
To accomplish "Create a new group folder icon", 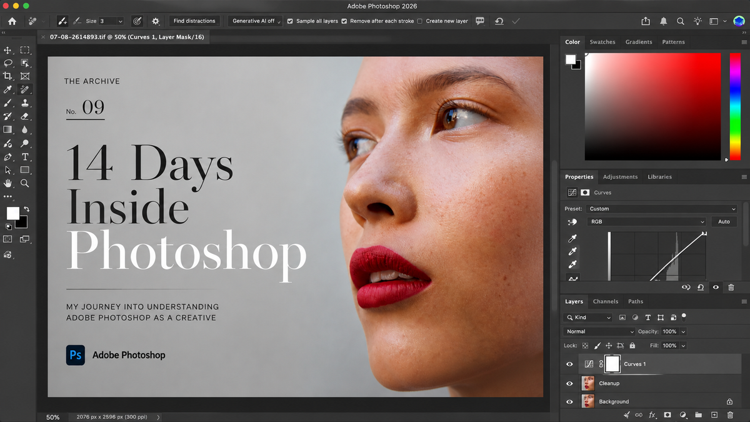I will (699, 414).
